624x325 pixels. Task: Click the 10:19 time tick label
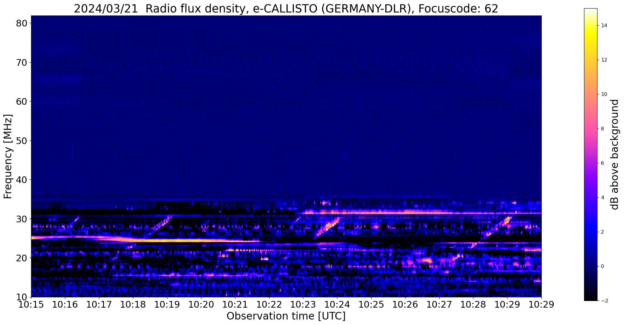coord(167,305)
